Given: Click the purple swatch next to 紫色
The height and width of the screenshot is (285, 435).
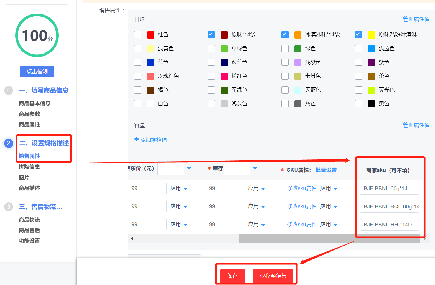Looking at the screenshot, I should tap(371, 62).
